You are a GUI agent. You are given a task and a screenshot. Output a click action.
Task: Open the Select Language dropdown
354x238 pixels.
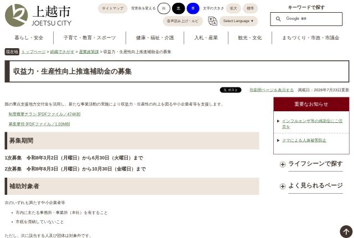[x=238, y=21]
